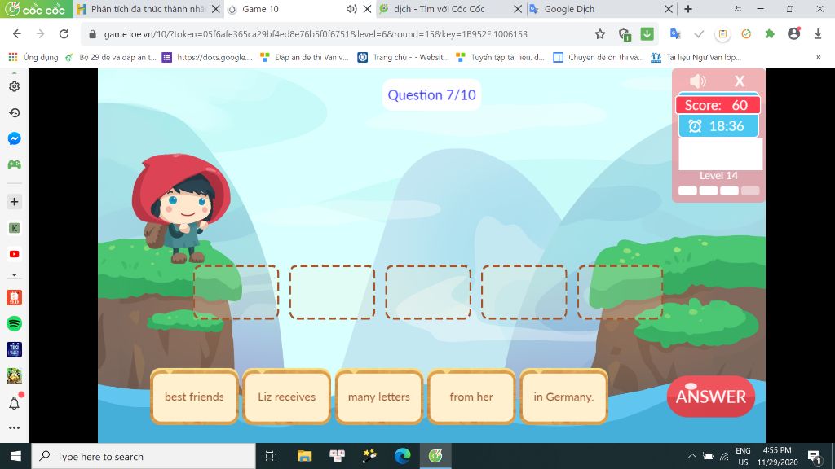Click the ENG language indicator
The width and height of the screenshot is (835, 469).
(743, 456)
